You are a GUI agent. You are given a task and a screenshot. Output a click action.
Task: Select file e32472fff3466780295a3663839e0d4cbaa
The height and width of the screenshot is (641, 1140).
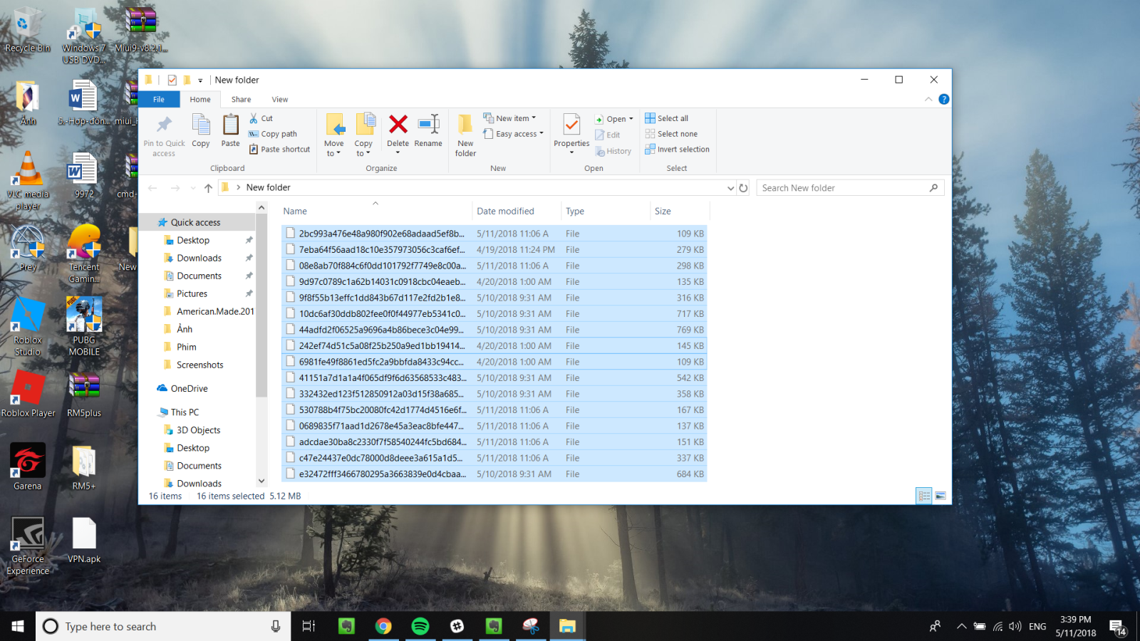click(x=494, y=474)
